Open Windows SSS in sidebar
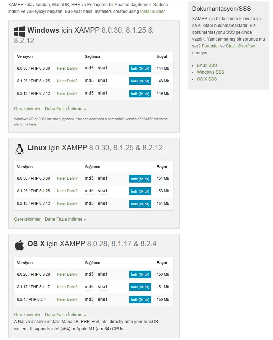Screen dimensions: 273x340 pos(210,72)
